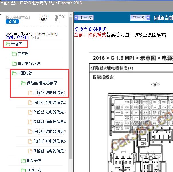The image size is (173, 172).
Task: Open document icon for 保险丝 继电器信息2
Action: (30, 103)
